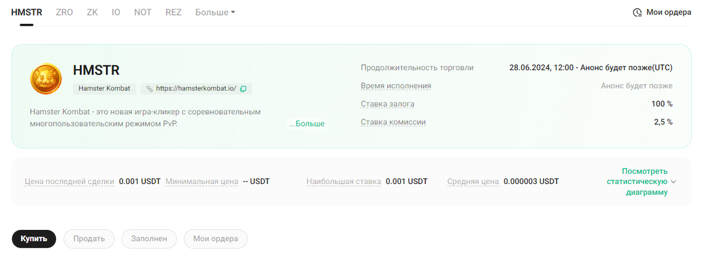Copy the hamsterkombat.io link

pos(243,89)
